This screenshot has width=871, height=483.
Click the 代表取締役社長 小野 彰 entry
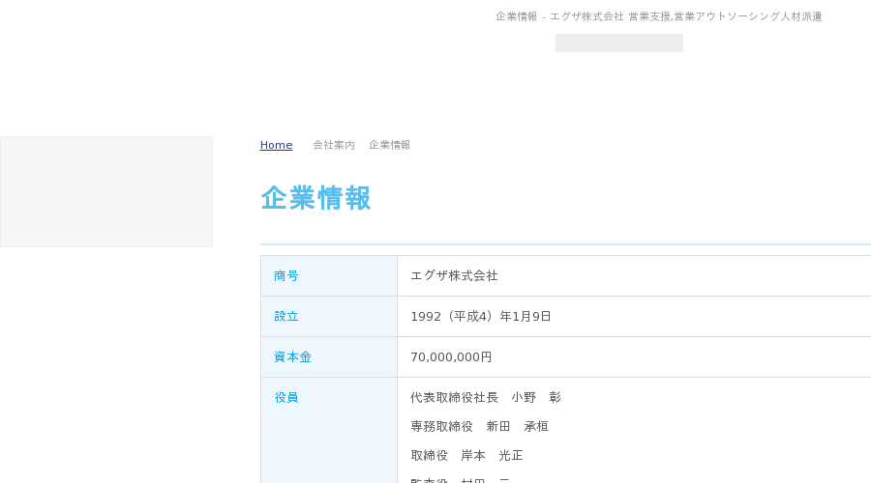(x=486, y=398)
